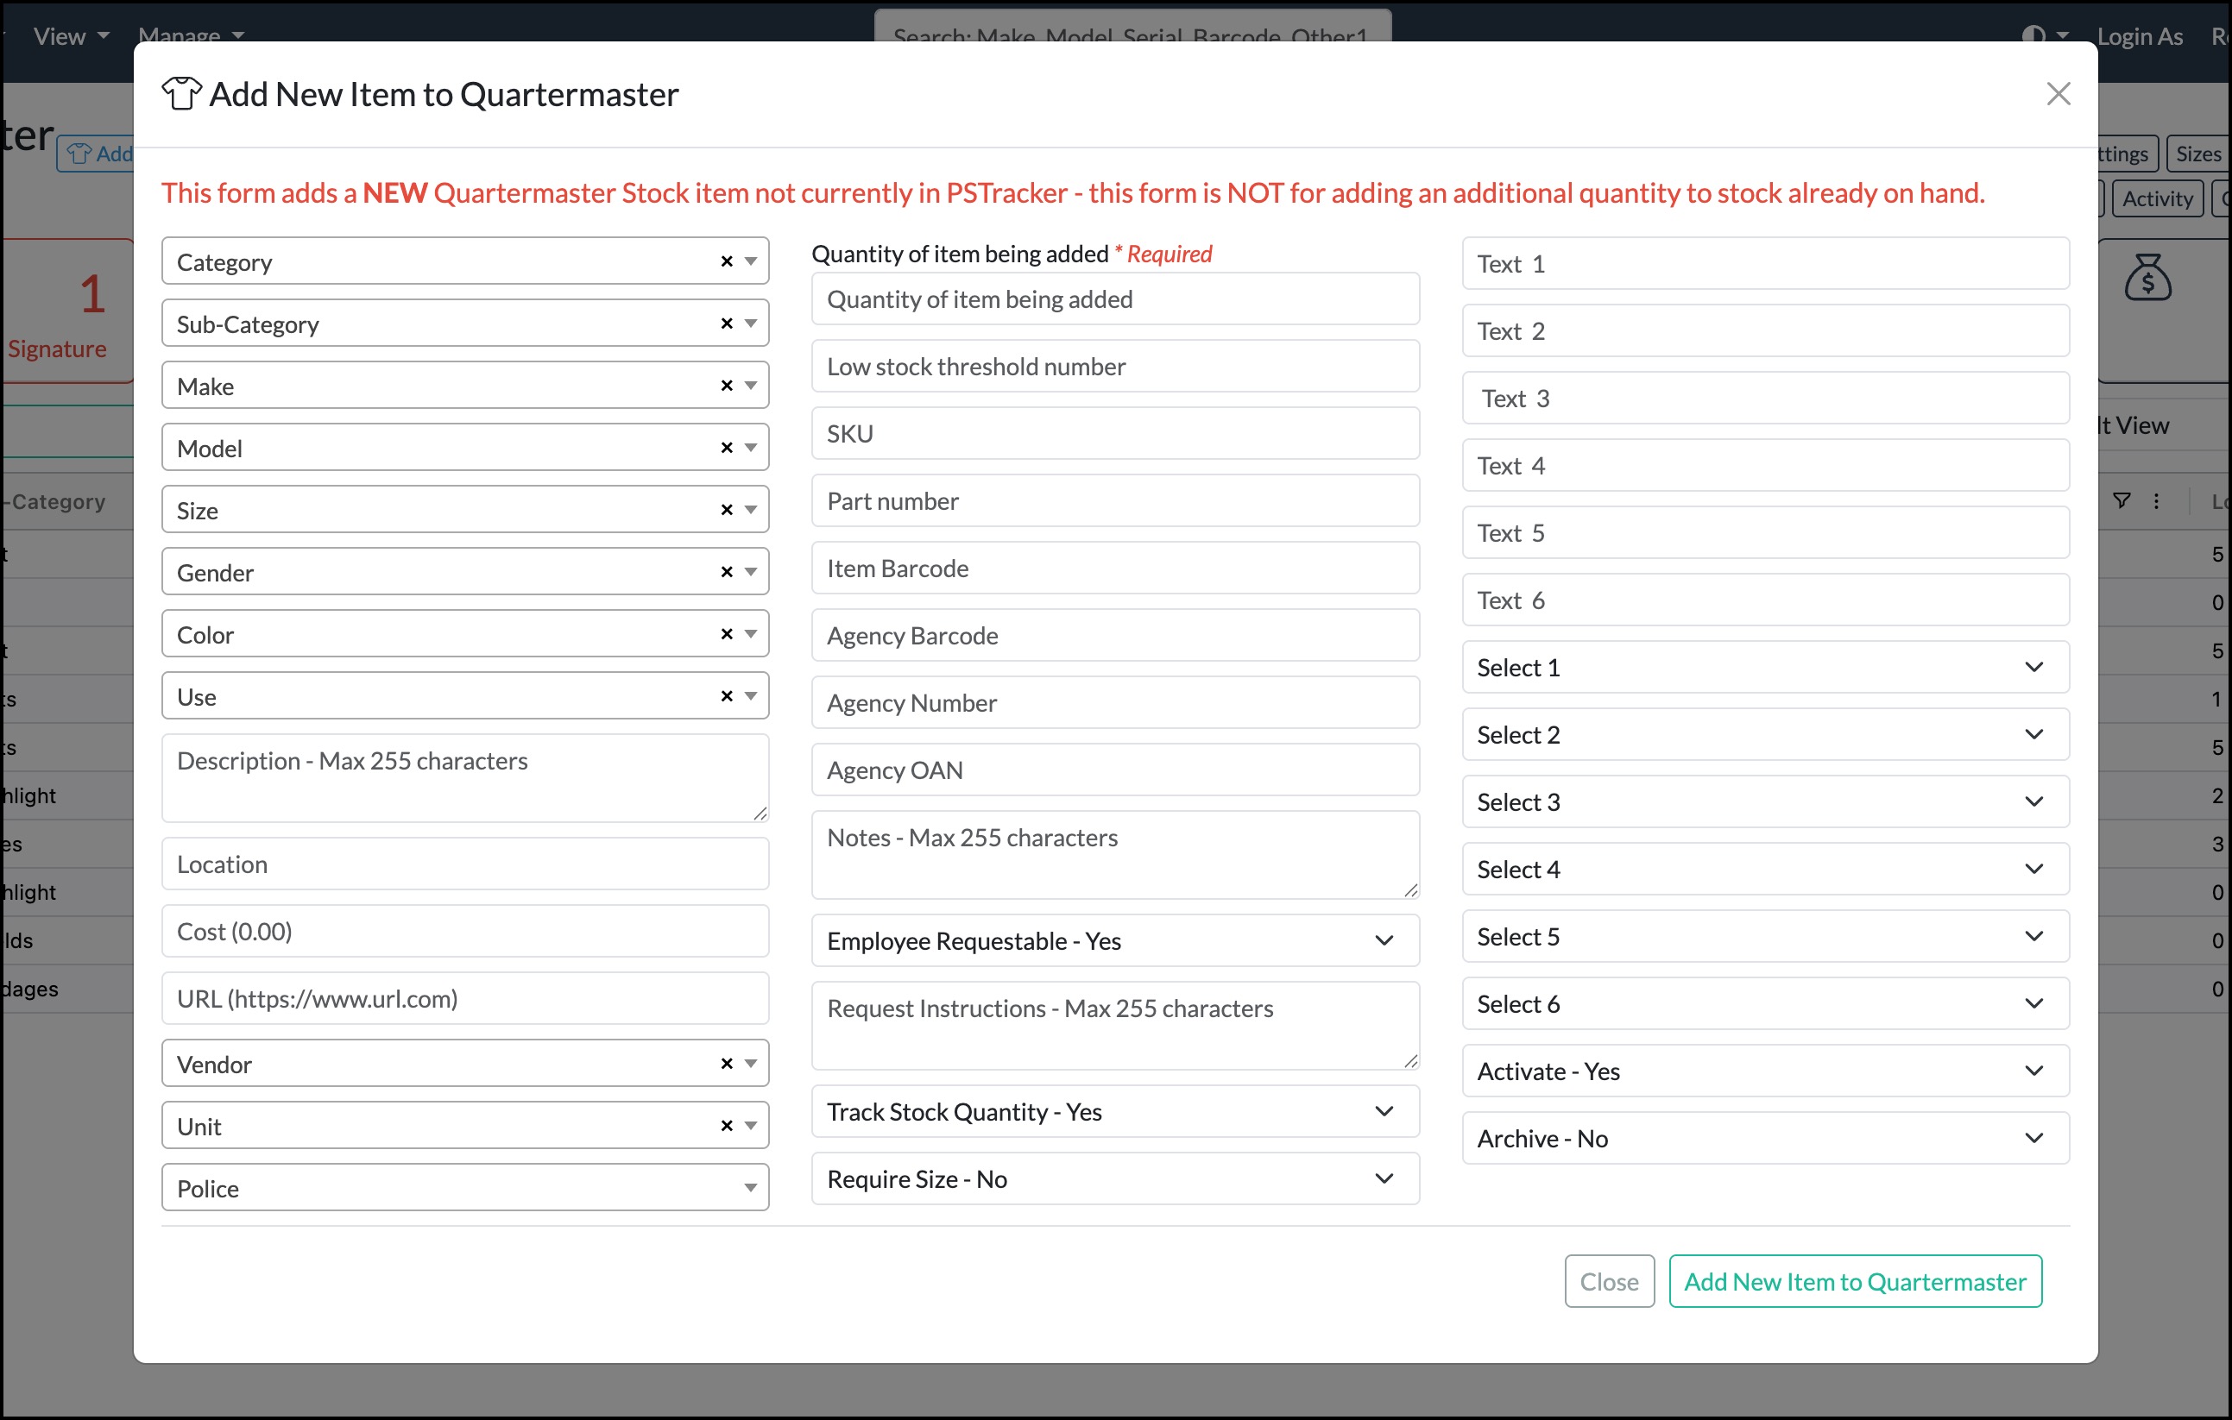Screen dimensions: 2232x1420
Task: Click the Text 1 input field
Action: tap(1765, 264)
